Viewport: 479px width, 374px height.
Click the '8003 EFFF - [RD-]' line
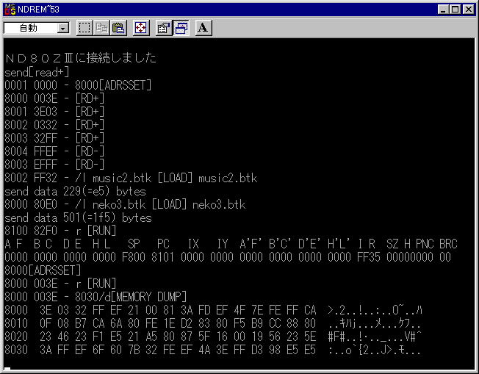(x=54, y=165)
